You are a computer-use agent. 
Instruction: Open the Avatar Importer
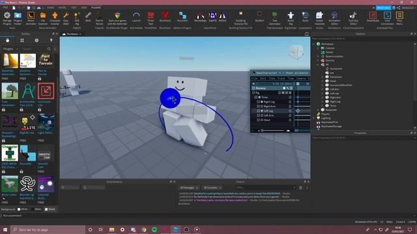pyautogui.click(x=319, y=18)
